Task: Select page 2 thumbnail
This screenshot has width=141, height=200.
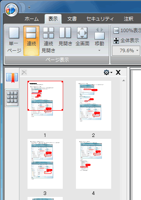Action: pyautogui.click(x=93, y=106)
